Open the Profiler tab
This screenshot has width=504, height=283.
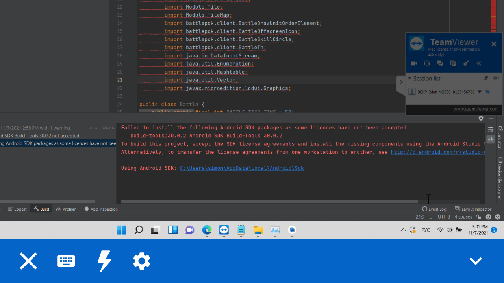point(66,209)
